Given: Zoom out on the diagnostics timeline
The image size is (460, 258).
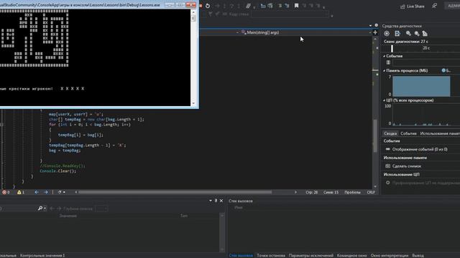Looking at the screenshot, I should [x=417, y=34].
